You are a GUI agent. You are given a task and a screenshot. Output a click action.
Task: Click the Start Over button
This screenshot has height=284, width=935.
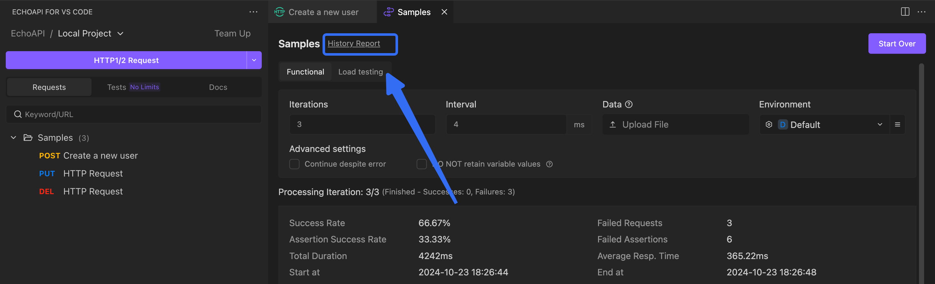897,43
